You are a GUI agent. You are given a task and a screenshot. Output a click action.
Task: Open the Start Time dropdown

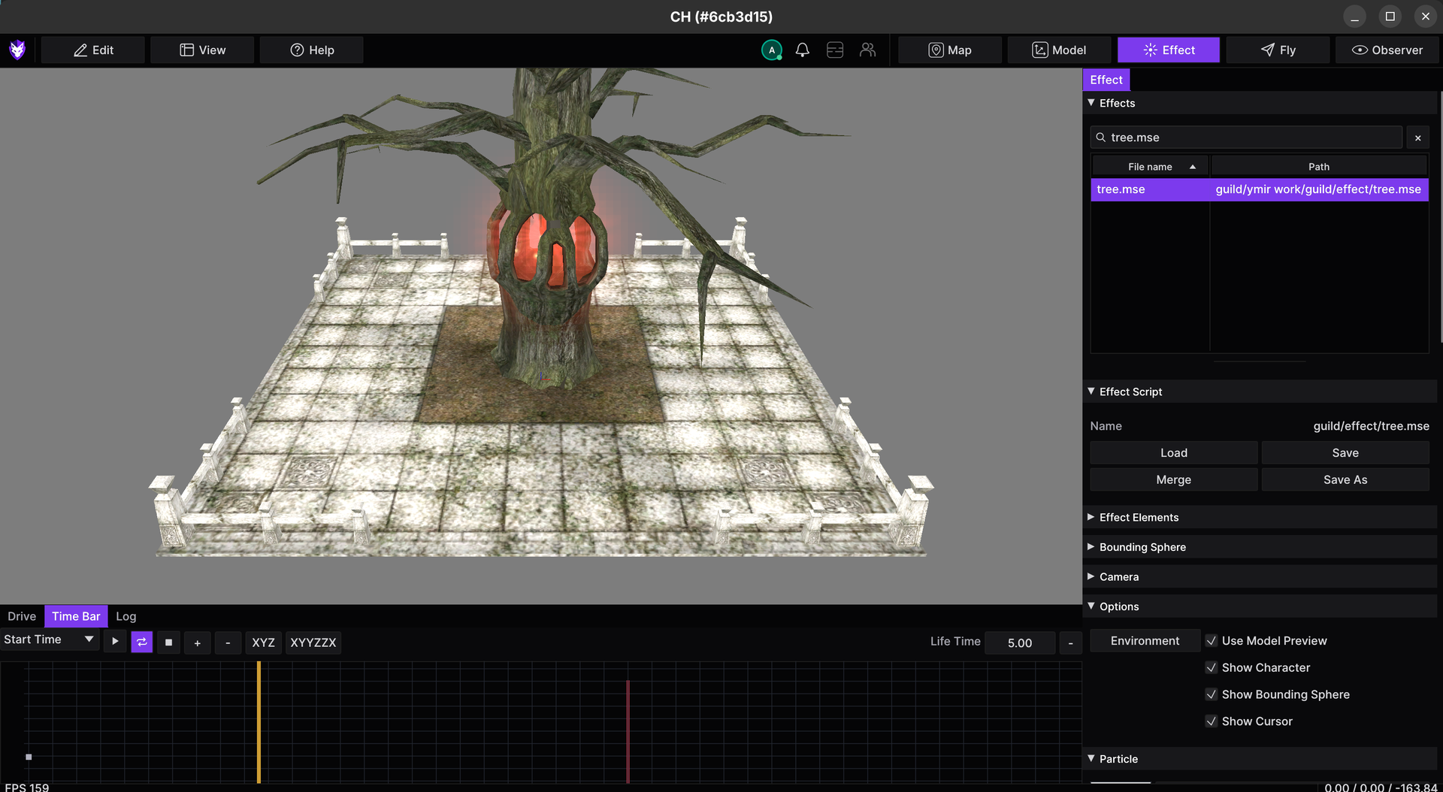point(50,639)
